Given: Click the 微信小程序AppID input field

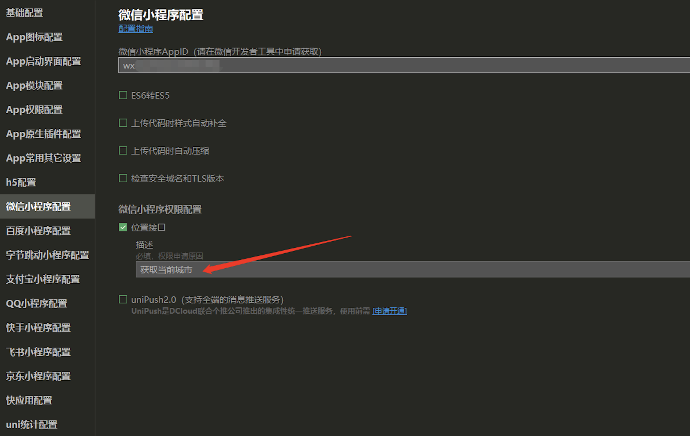Looking at the screenshot, I should [404, 65].
